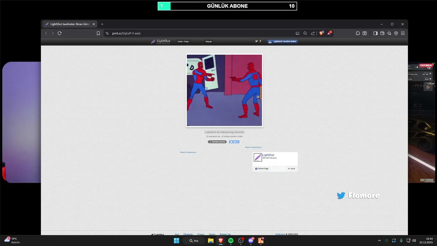Open the browser hamburger menu
437x246 pixels.
[x=403, y=33]
